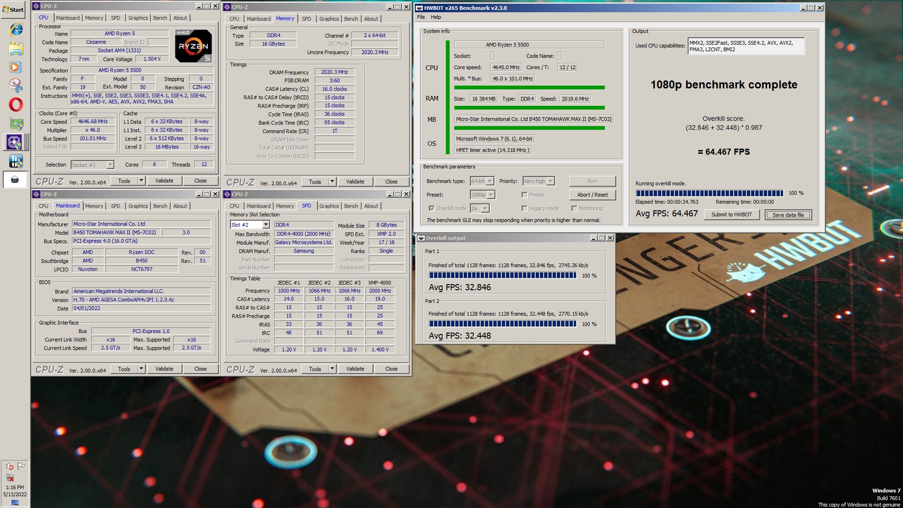Click the Part 2 progress bar

pyautogui.click(x=502, y=324)
